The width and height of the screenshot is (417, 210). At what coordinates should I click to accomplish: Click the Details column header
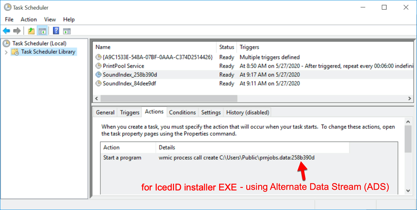[253, 148]
